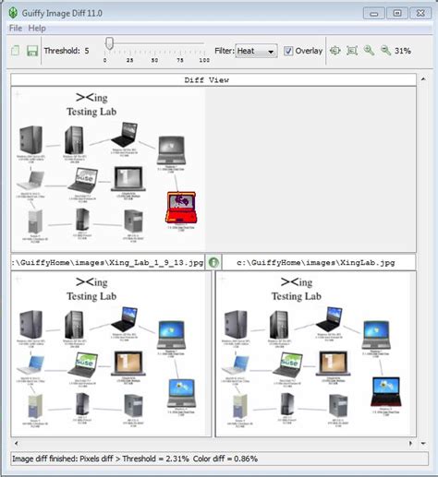Click the Guiffy leaf icon in the title bar
Viewport: 438px width, 477px height.
13,13
